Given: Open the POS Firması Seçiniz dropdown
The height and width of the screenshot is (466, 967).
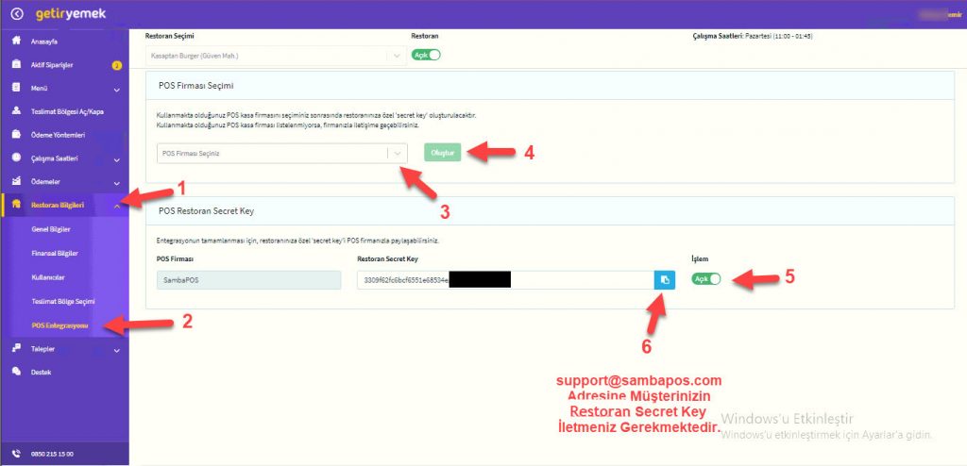Looking at the screenshot, I should [x=283, y=153].
